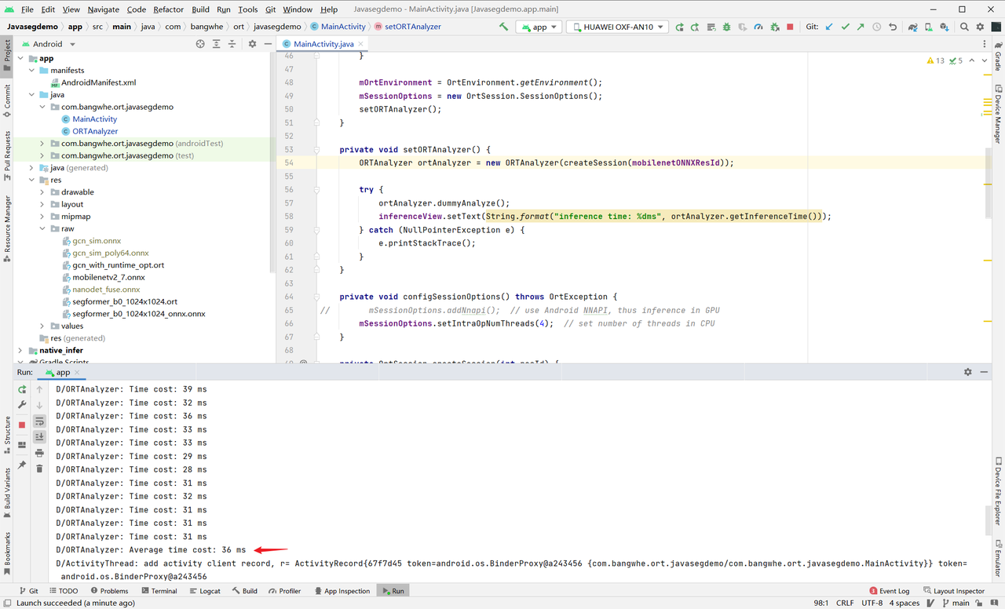Open Git history clock icon

[876, 27]
